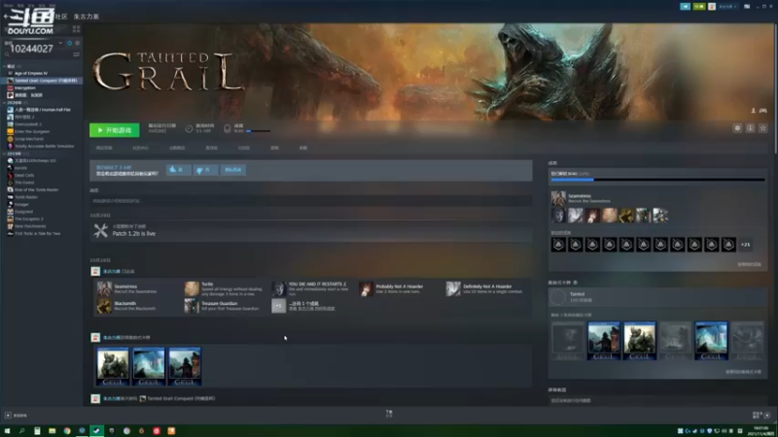Select Human Fall Flat in library list
The width and height of the screenshot is (778, 437).
tap(42, 110)
